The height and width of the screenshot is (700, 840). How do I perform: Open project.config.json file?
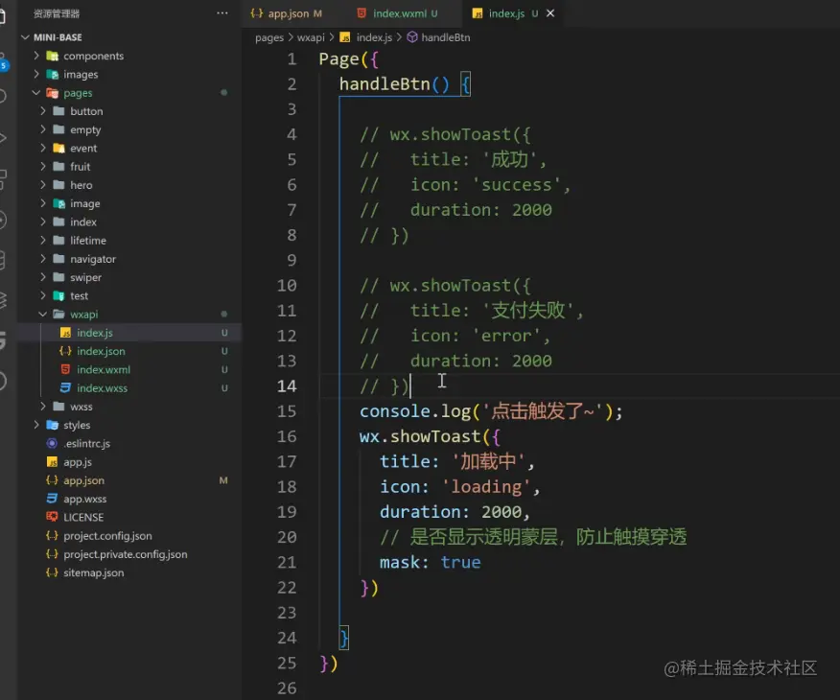[107, 536]
